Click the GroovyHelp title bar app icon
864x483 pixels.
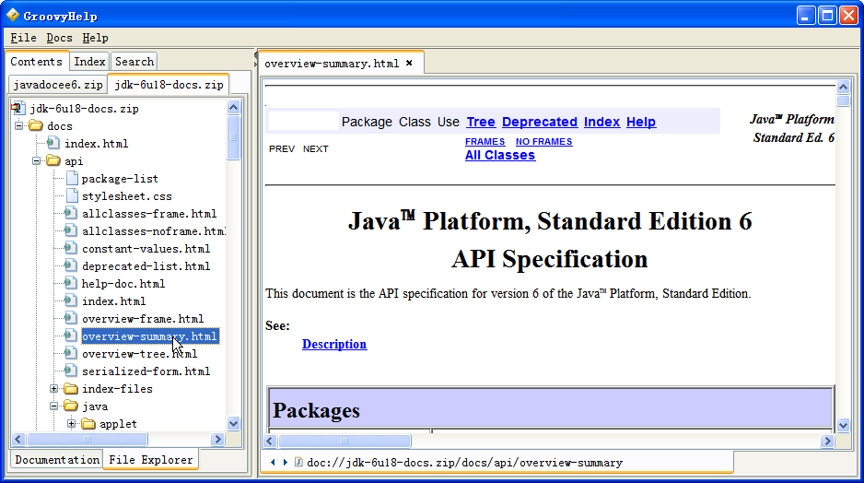13,16
